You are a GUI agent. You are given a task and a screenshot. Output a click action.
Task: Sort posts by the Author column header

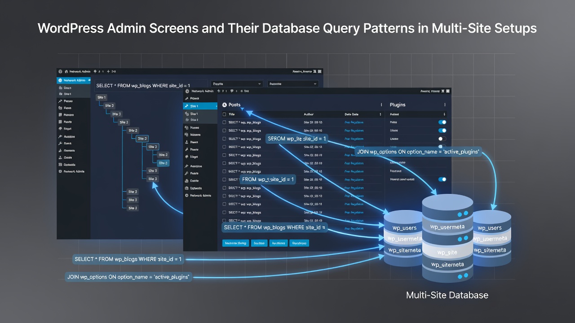coord(309,114)
